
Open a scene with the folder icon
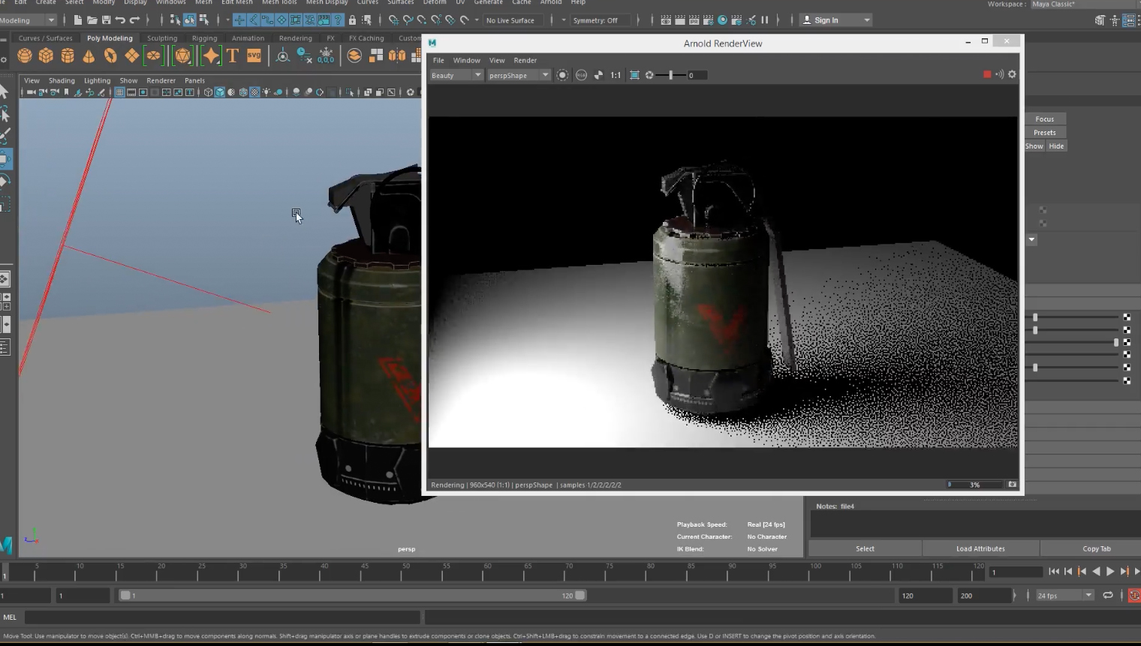click(92, 20)
